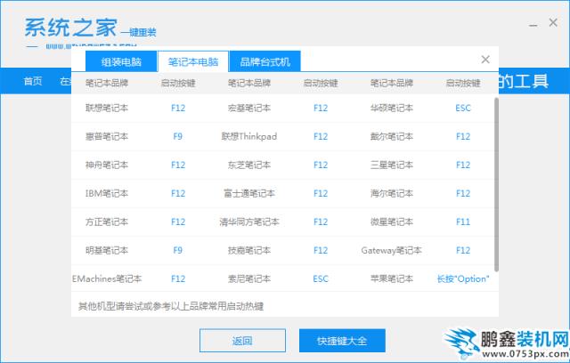Click ESC key for 华硕笔记本
Viewport: 570px width, 363px height.
(463, 108)
